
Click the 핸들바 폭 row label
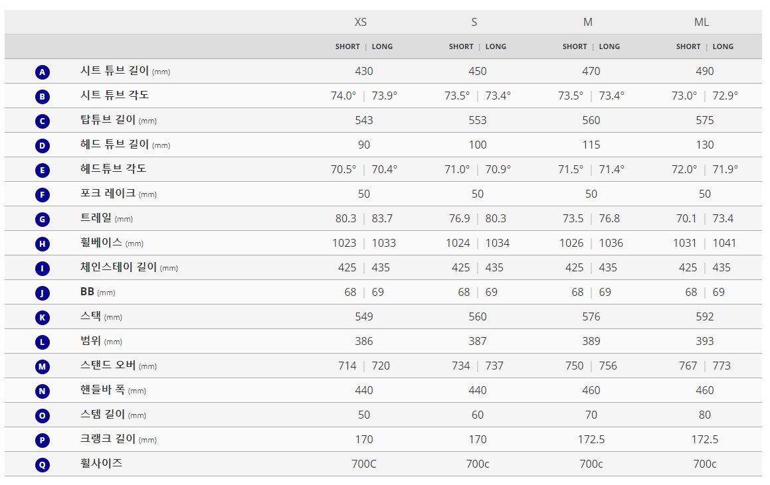103,390
